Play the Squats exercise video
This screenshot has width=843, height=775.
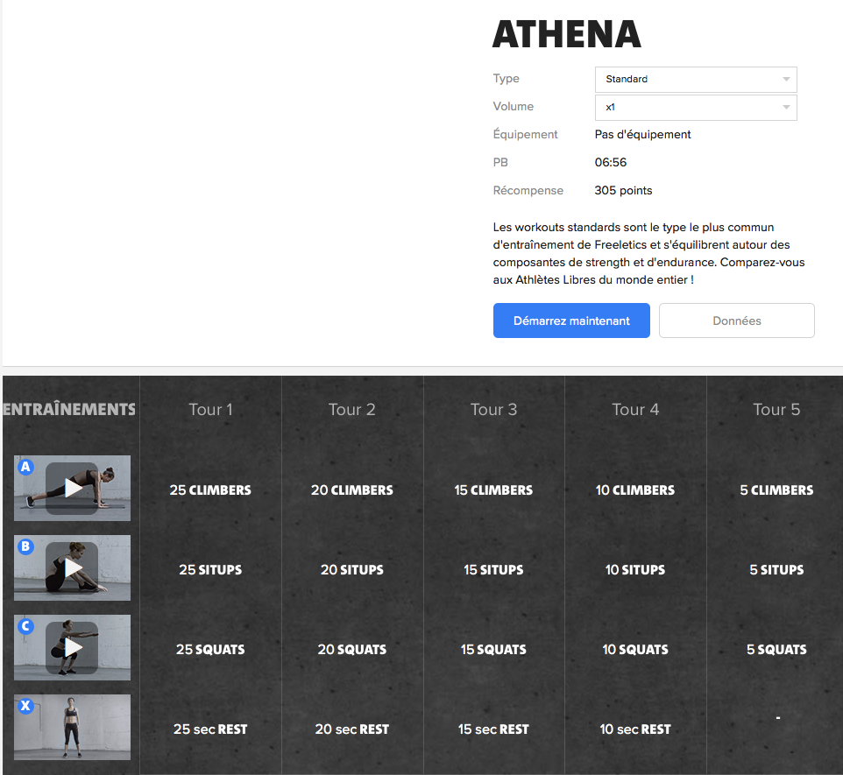[x=72, y=648]
